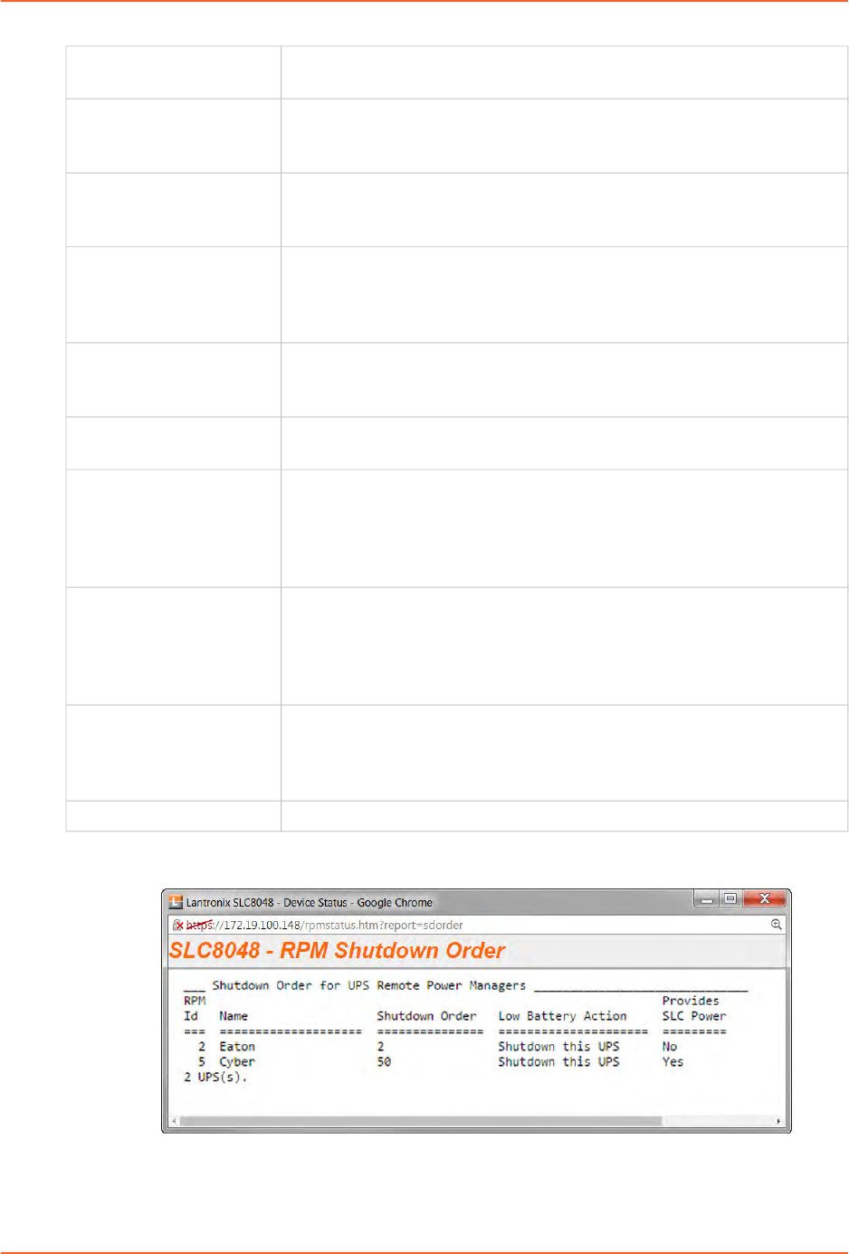Select the Eaton UPS name entry
This screenshot has height=1254, width=849.
click(x=237, y=1047)
